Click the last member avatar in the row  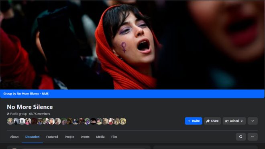pyautogui.click(x=123, y=121)
